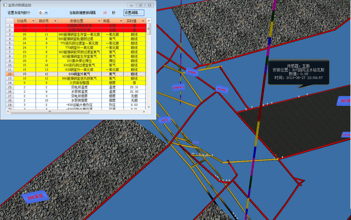Expand the 实时值 column filter arrow
Viewport: 351px width, 220px height.
(x=143, y=21)
